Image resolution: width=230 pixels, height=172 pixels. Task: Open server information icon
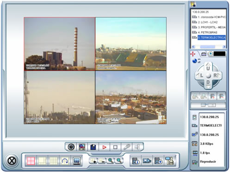pos(136,161)
